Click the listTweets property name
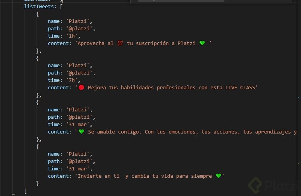 click(39, 7)
